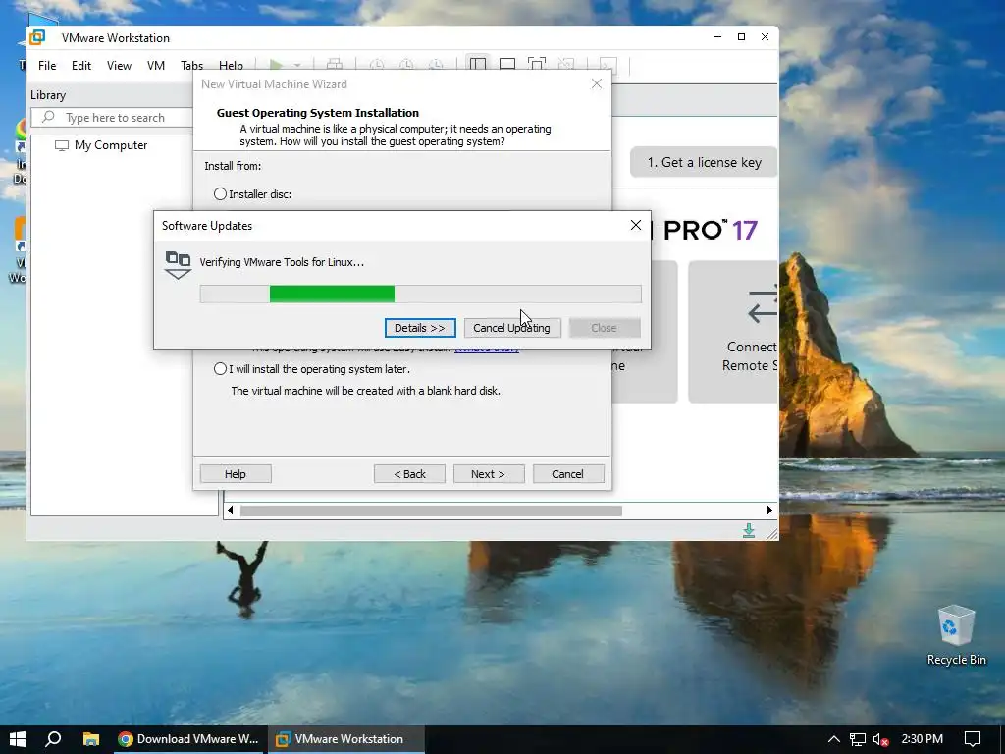Click the Software Updates download icon
Image resolution: width=1005 pixels, height=754 pixels.
point(179,265)
